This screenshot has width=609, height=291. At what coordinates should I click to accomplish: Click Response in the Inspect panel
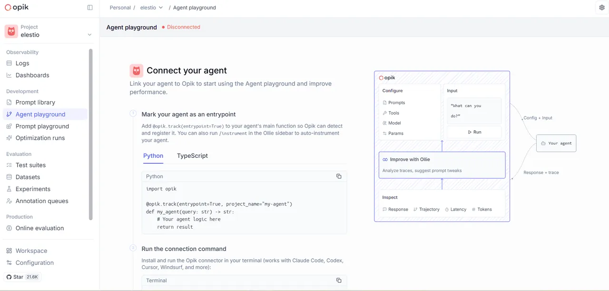pos(395,209)
